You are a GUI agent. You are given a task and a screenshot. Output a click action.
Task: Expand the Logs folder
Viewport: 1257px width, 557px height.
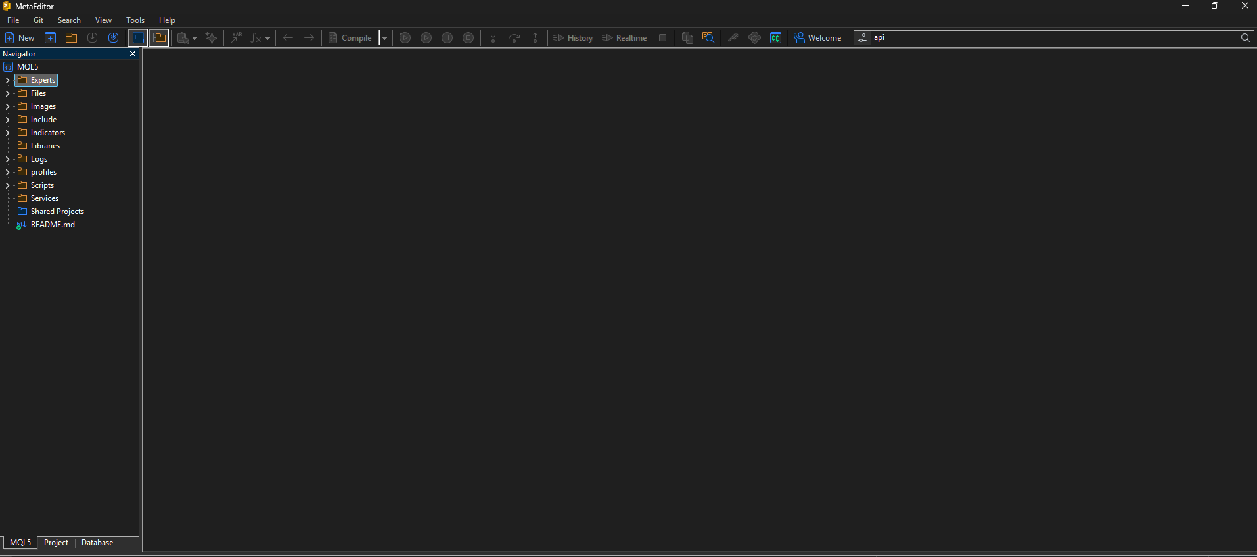[7, 159]
